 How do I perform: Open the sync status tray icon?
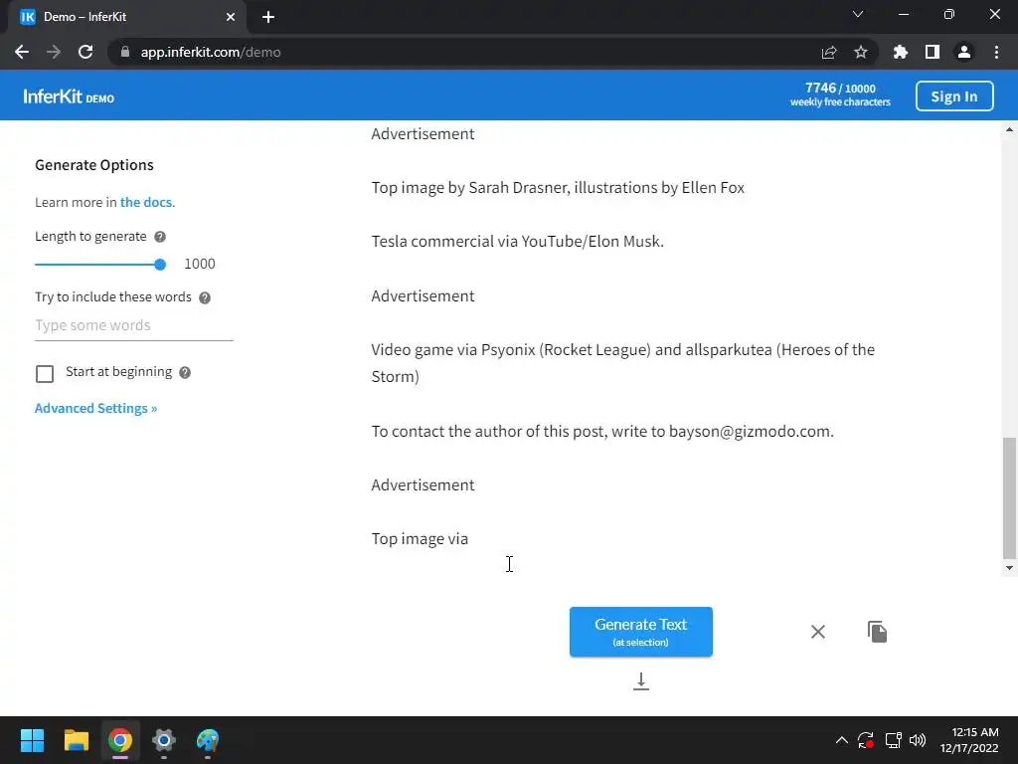(866, 740)
